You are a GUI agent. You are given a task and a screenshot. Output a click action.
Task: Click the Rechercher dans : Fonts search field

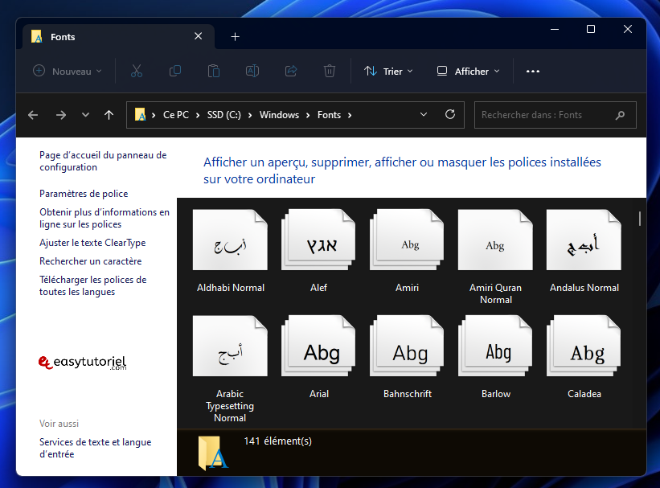click(555, 115)
